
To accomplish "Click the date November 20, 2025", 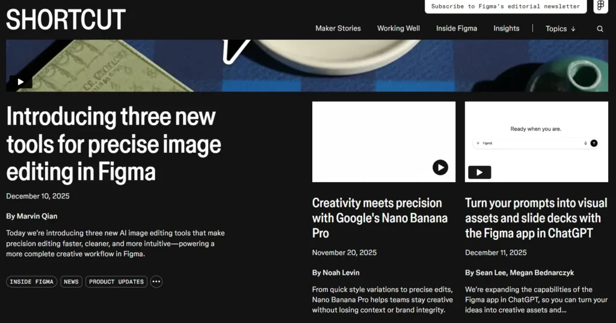I will tap(344, 253).
